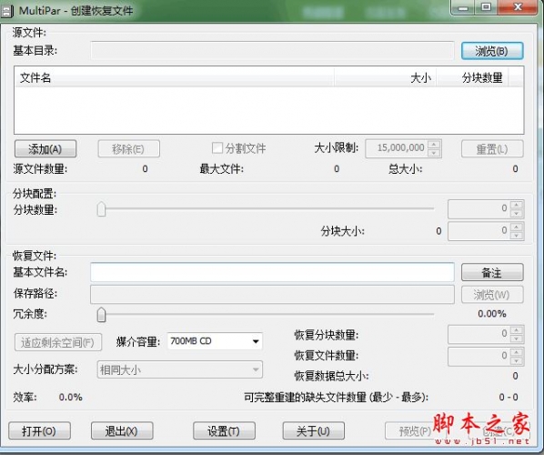Increase 恢复文件数量 with up spinner
This screenshot has height=455, width=544.
coord(517,352)
